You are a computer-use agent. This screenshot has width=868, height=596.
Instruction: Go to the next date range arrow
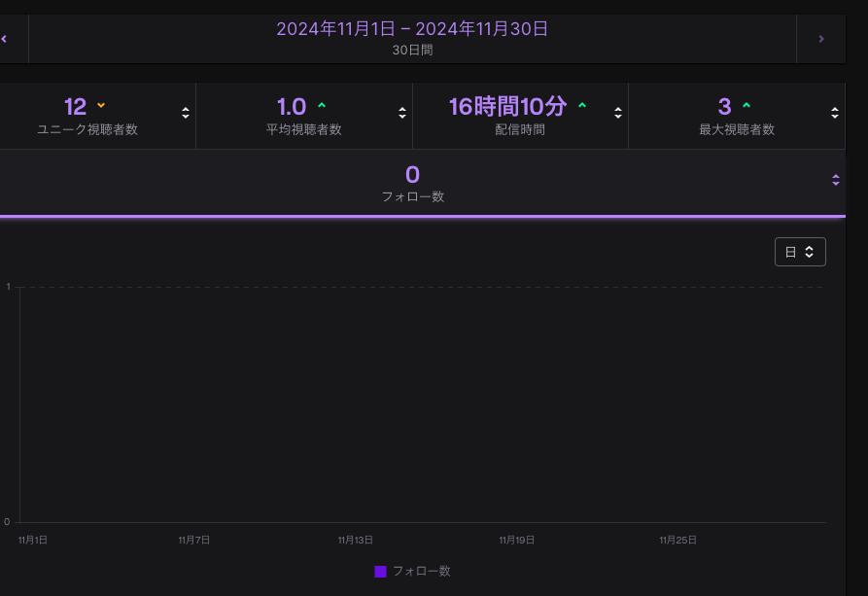820,39
